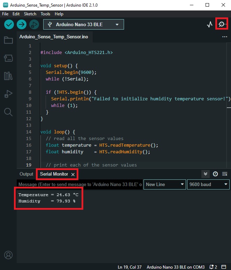This screenshot has width=231, height=270.
Task: Click the Serial.begin(9600) code line
Action: 71,72
